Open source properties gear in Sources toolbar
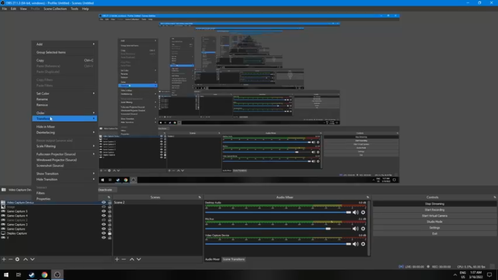Image resolution: width=498 pixels, height=280 pixels. pyautogui.click(x=17, y=259)
